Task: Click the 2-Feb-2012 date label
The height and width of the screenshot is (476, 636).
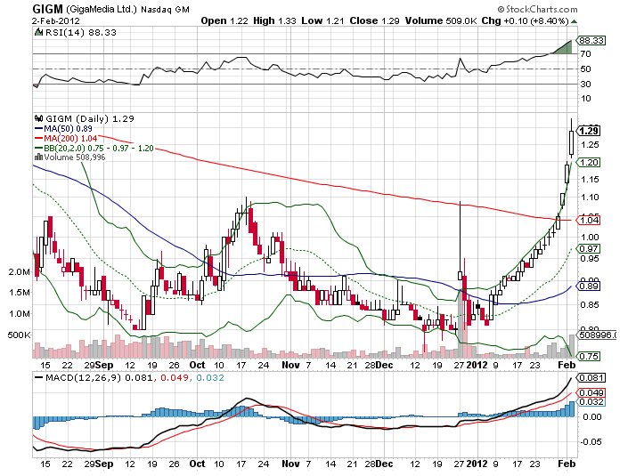Action: (56, 21)
